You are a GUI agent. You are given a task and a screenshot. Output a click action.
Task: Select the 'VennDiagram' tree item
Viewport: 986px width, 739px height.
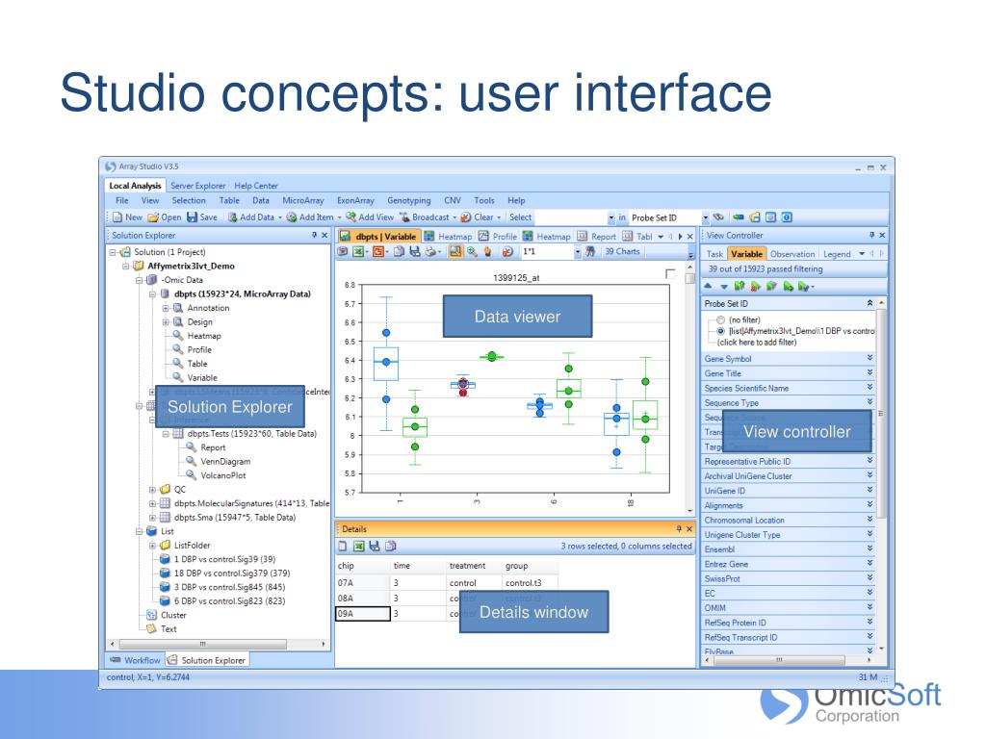[225, 461]
